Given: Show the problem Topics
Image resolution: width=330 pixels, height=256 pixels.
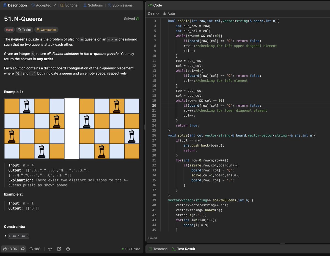Looking at the screenshot, I should 24,30.
